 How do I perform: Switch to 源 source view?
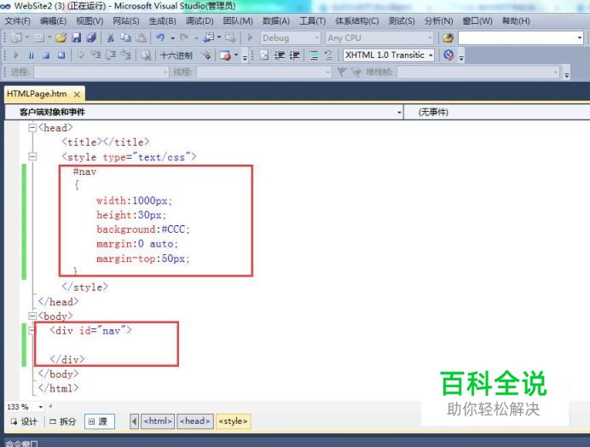[x=100, y=421]
